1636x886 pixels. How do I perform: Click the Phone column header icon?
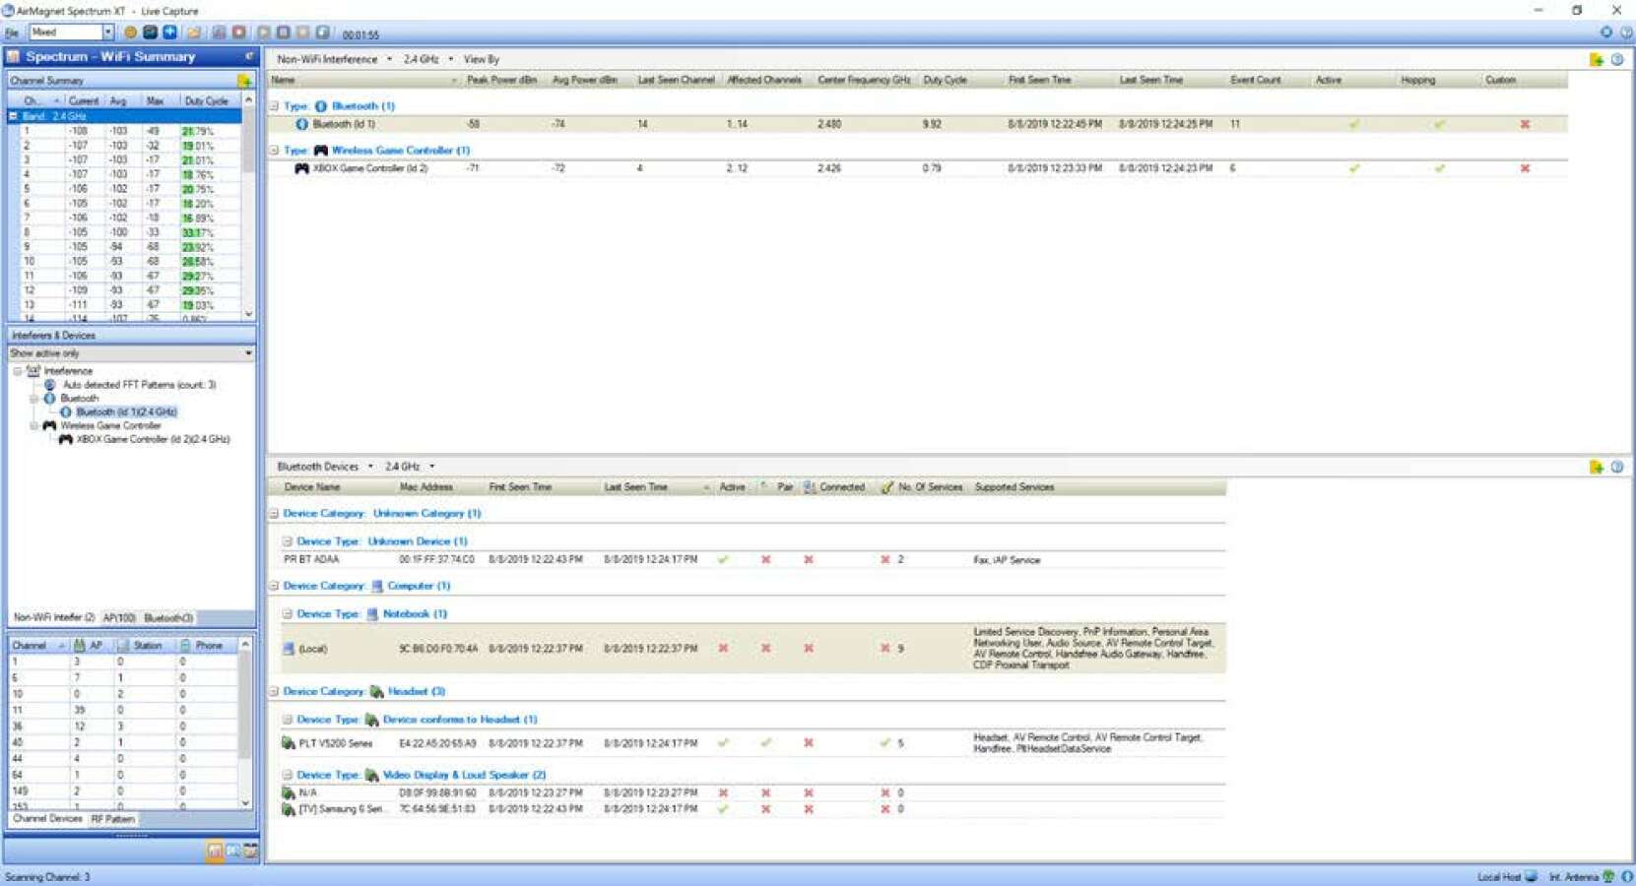pos(185,646)
